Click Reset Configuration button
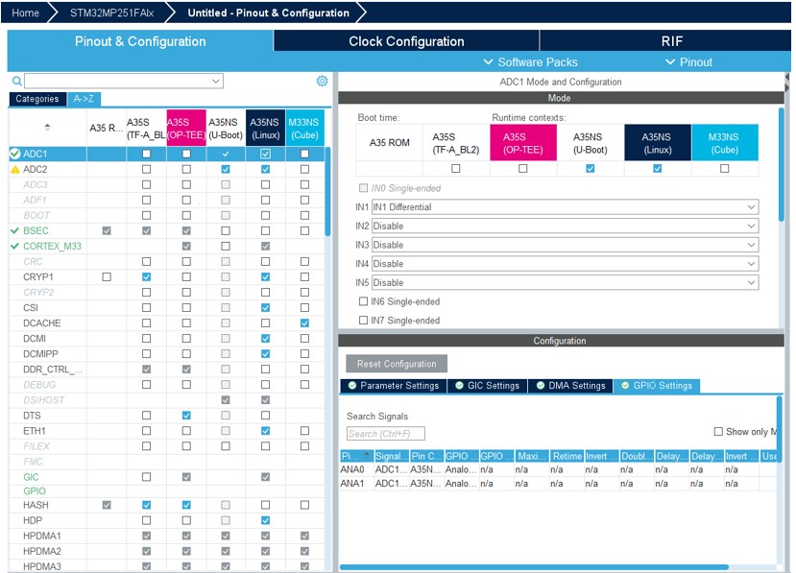 (x=397, y=364)
